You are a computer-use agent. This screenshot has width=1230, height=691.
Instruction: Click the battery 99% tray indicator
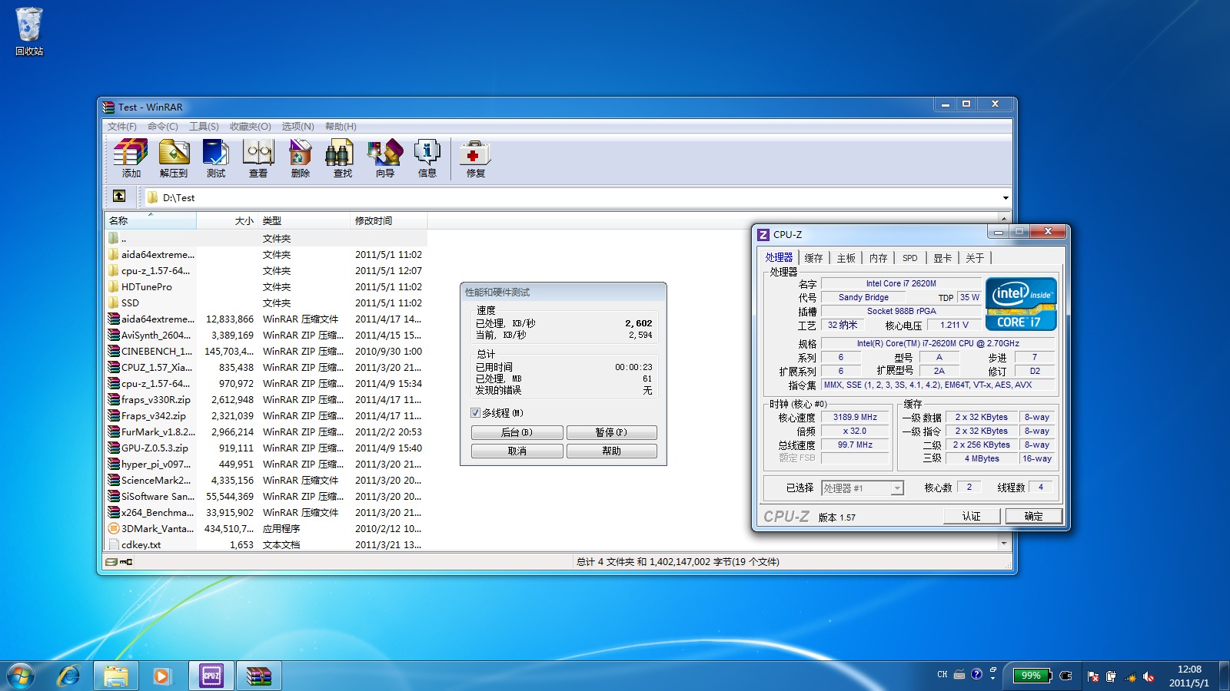click(1032, 676)
